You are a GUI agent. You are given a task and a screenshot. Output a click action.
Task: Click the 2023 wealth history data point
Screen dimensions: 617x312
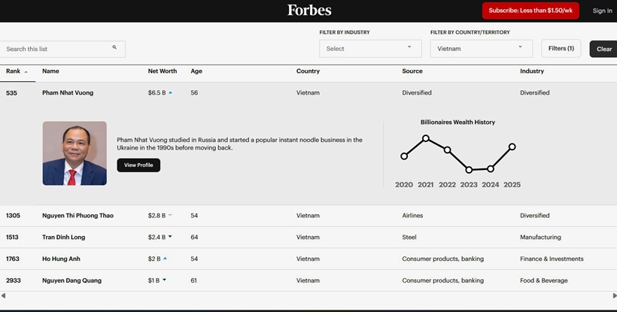(469, 170)
